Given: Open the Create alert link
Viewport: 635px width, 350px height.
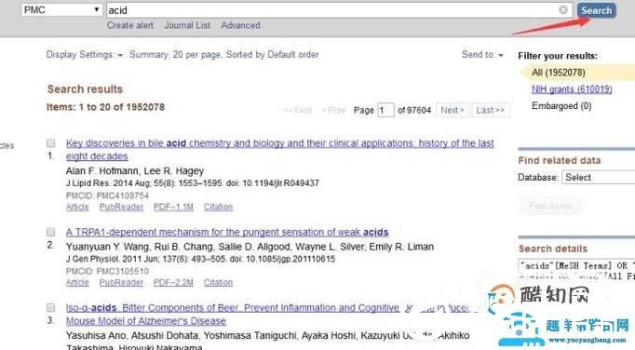Looking at the screenshot, I should (x=130, y=25).
